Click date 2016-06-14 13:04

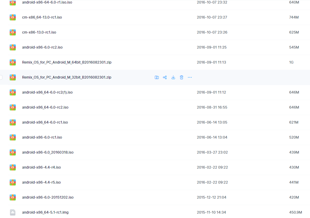[x=212, y=137]
